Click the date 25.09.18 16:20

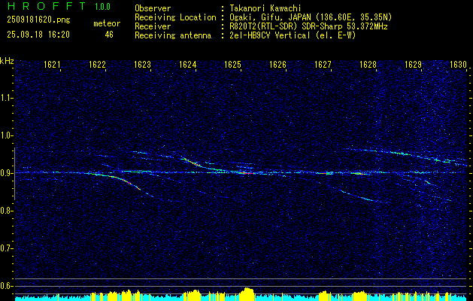[38, 35]
